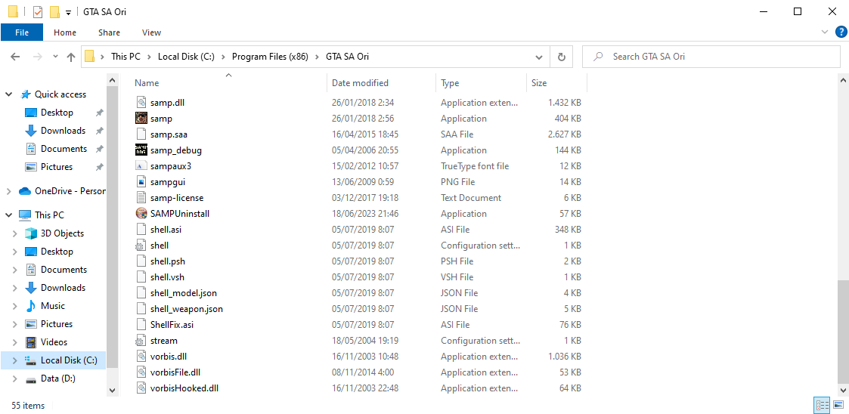
Task: Collapse the This PC tree node
Action: [8, 215]
